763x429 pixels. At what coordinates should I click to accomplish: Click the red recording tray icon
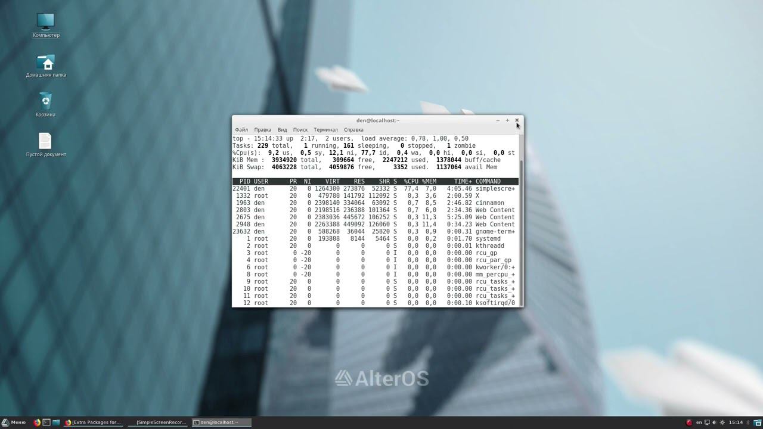689,422
